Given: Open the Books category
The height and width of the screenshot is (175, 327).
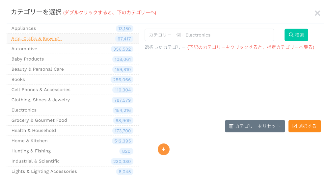Looking at the screenshot, I should tap(18, 80).
